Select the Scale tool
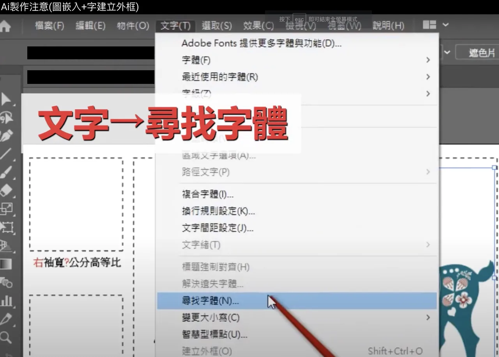Image resolution: width=499 pixels, height=357 pixels. coord(6,209)
